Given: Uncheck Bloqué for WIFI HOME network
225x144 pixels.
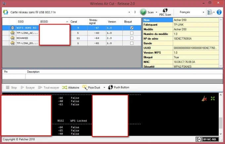Looking at the screenshot, I should [132, 28].
